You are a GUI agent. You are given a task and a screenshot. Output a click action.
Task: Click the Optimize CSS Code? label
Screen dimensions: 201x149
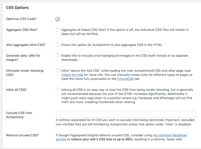coord(21,19)
